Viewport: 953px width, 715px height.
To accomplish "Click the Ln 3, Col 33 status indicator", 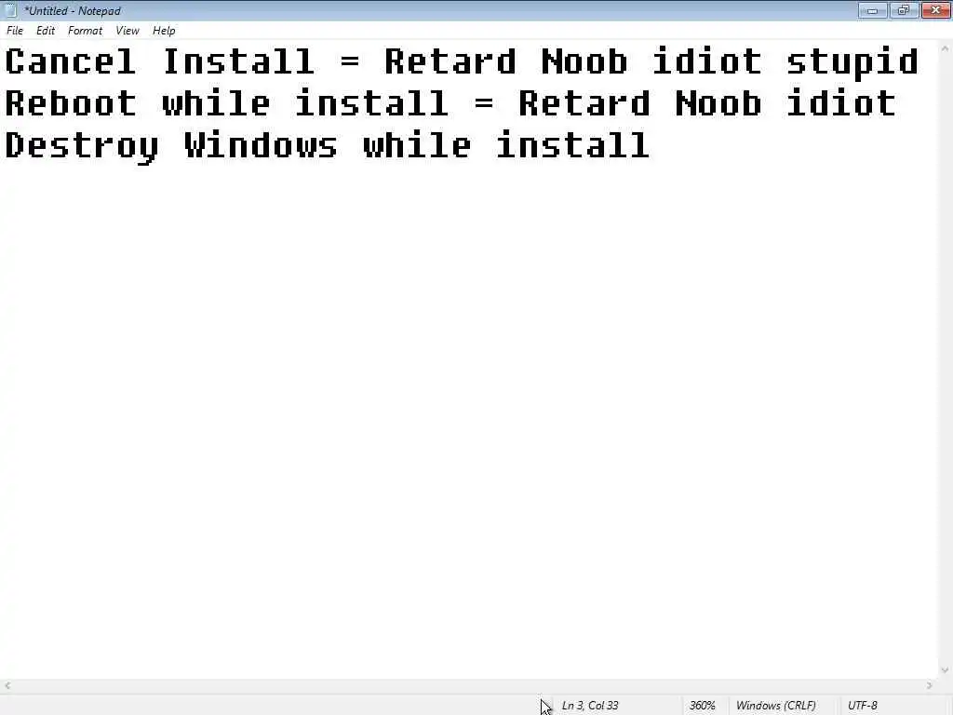I will pyautogui.click(x=590, y=706).
